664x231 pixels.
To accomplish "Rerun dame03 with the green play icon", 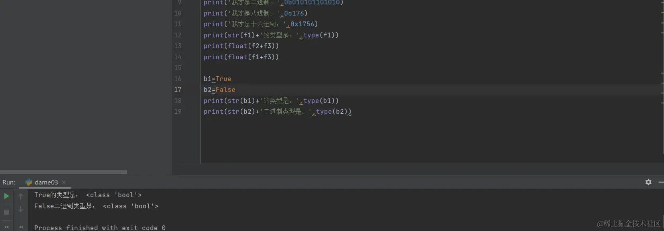I will click(6, 196).
